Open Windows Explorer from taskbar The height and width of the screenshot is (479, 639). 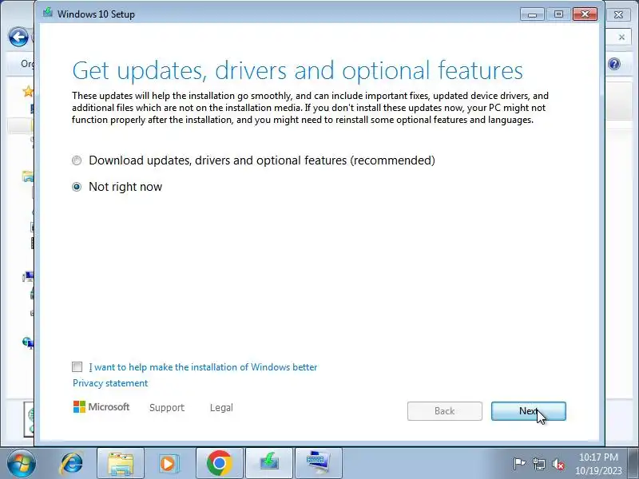coord(121,464)
